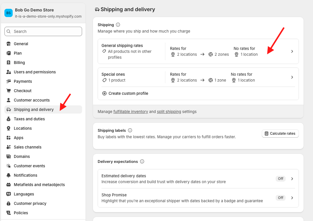Follow the fulfillable inventory link
Screen dimensions: 313x221
click(x=131, y=112)
